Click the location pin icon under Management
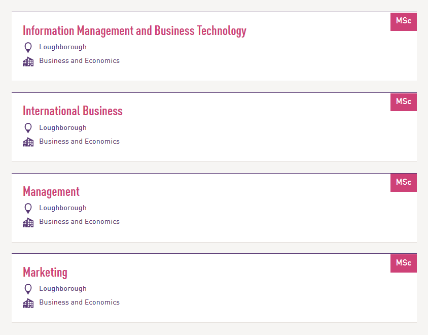The image size is (428, 335). [28, 208]
